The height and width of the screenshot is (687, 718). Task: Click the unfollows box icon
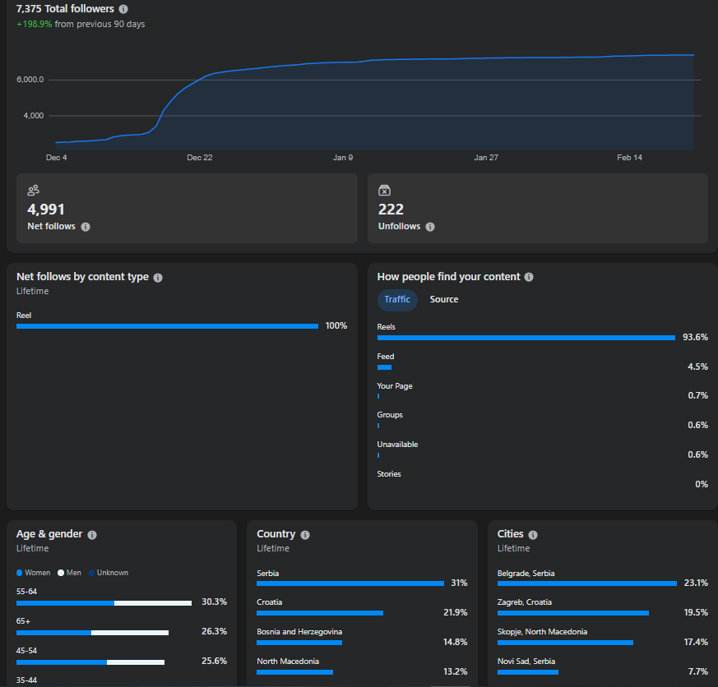tap(384, 190)
